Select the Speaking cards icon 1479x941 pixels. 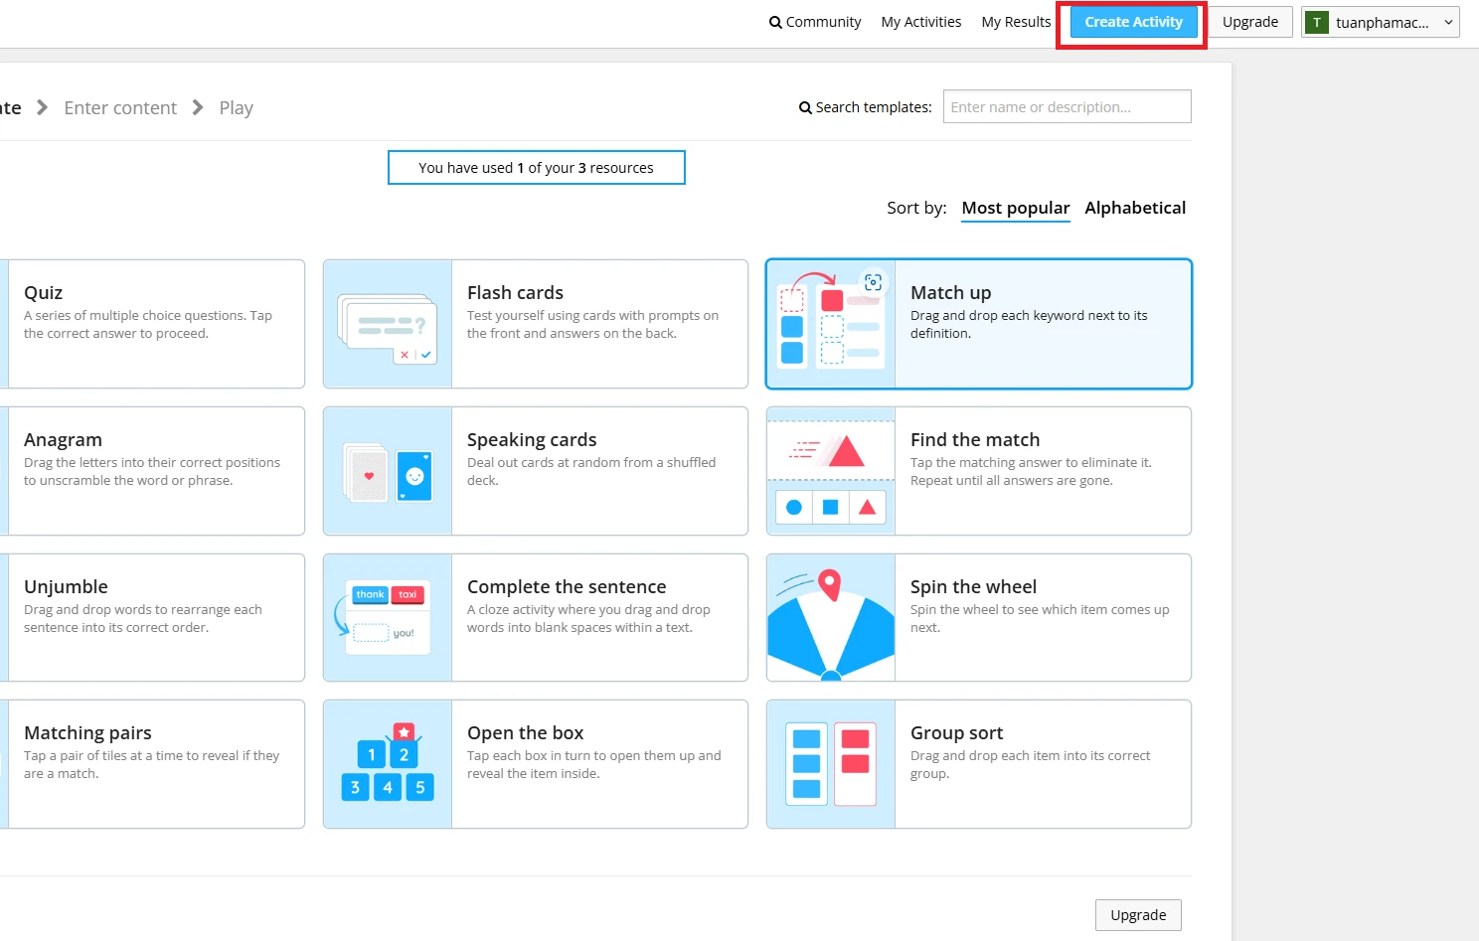(388, 472)
